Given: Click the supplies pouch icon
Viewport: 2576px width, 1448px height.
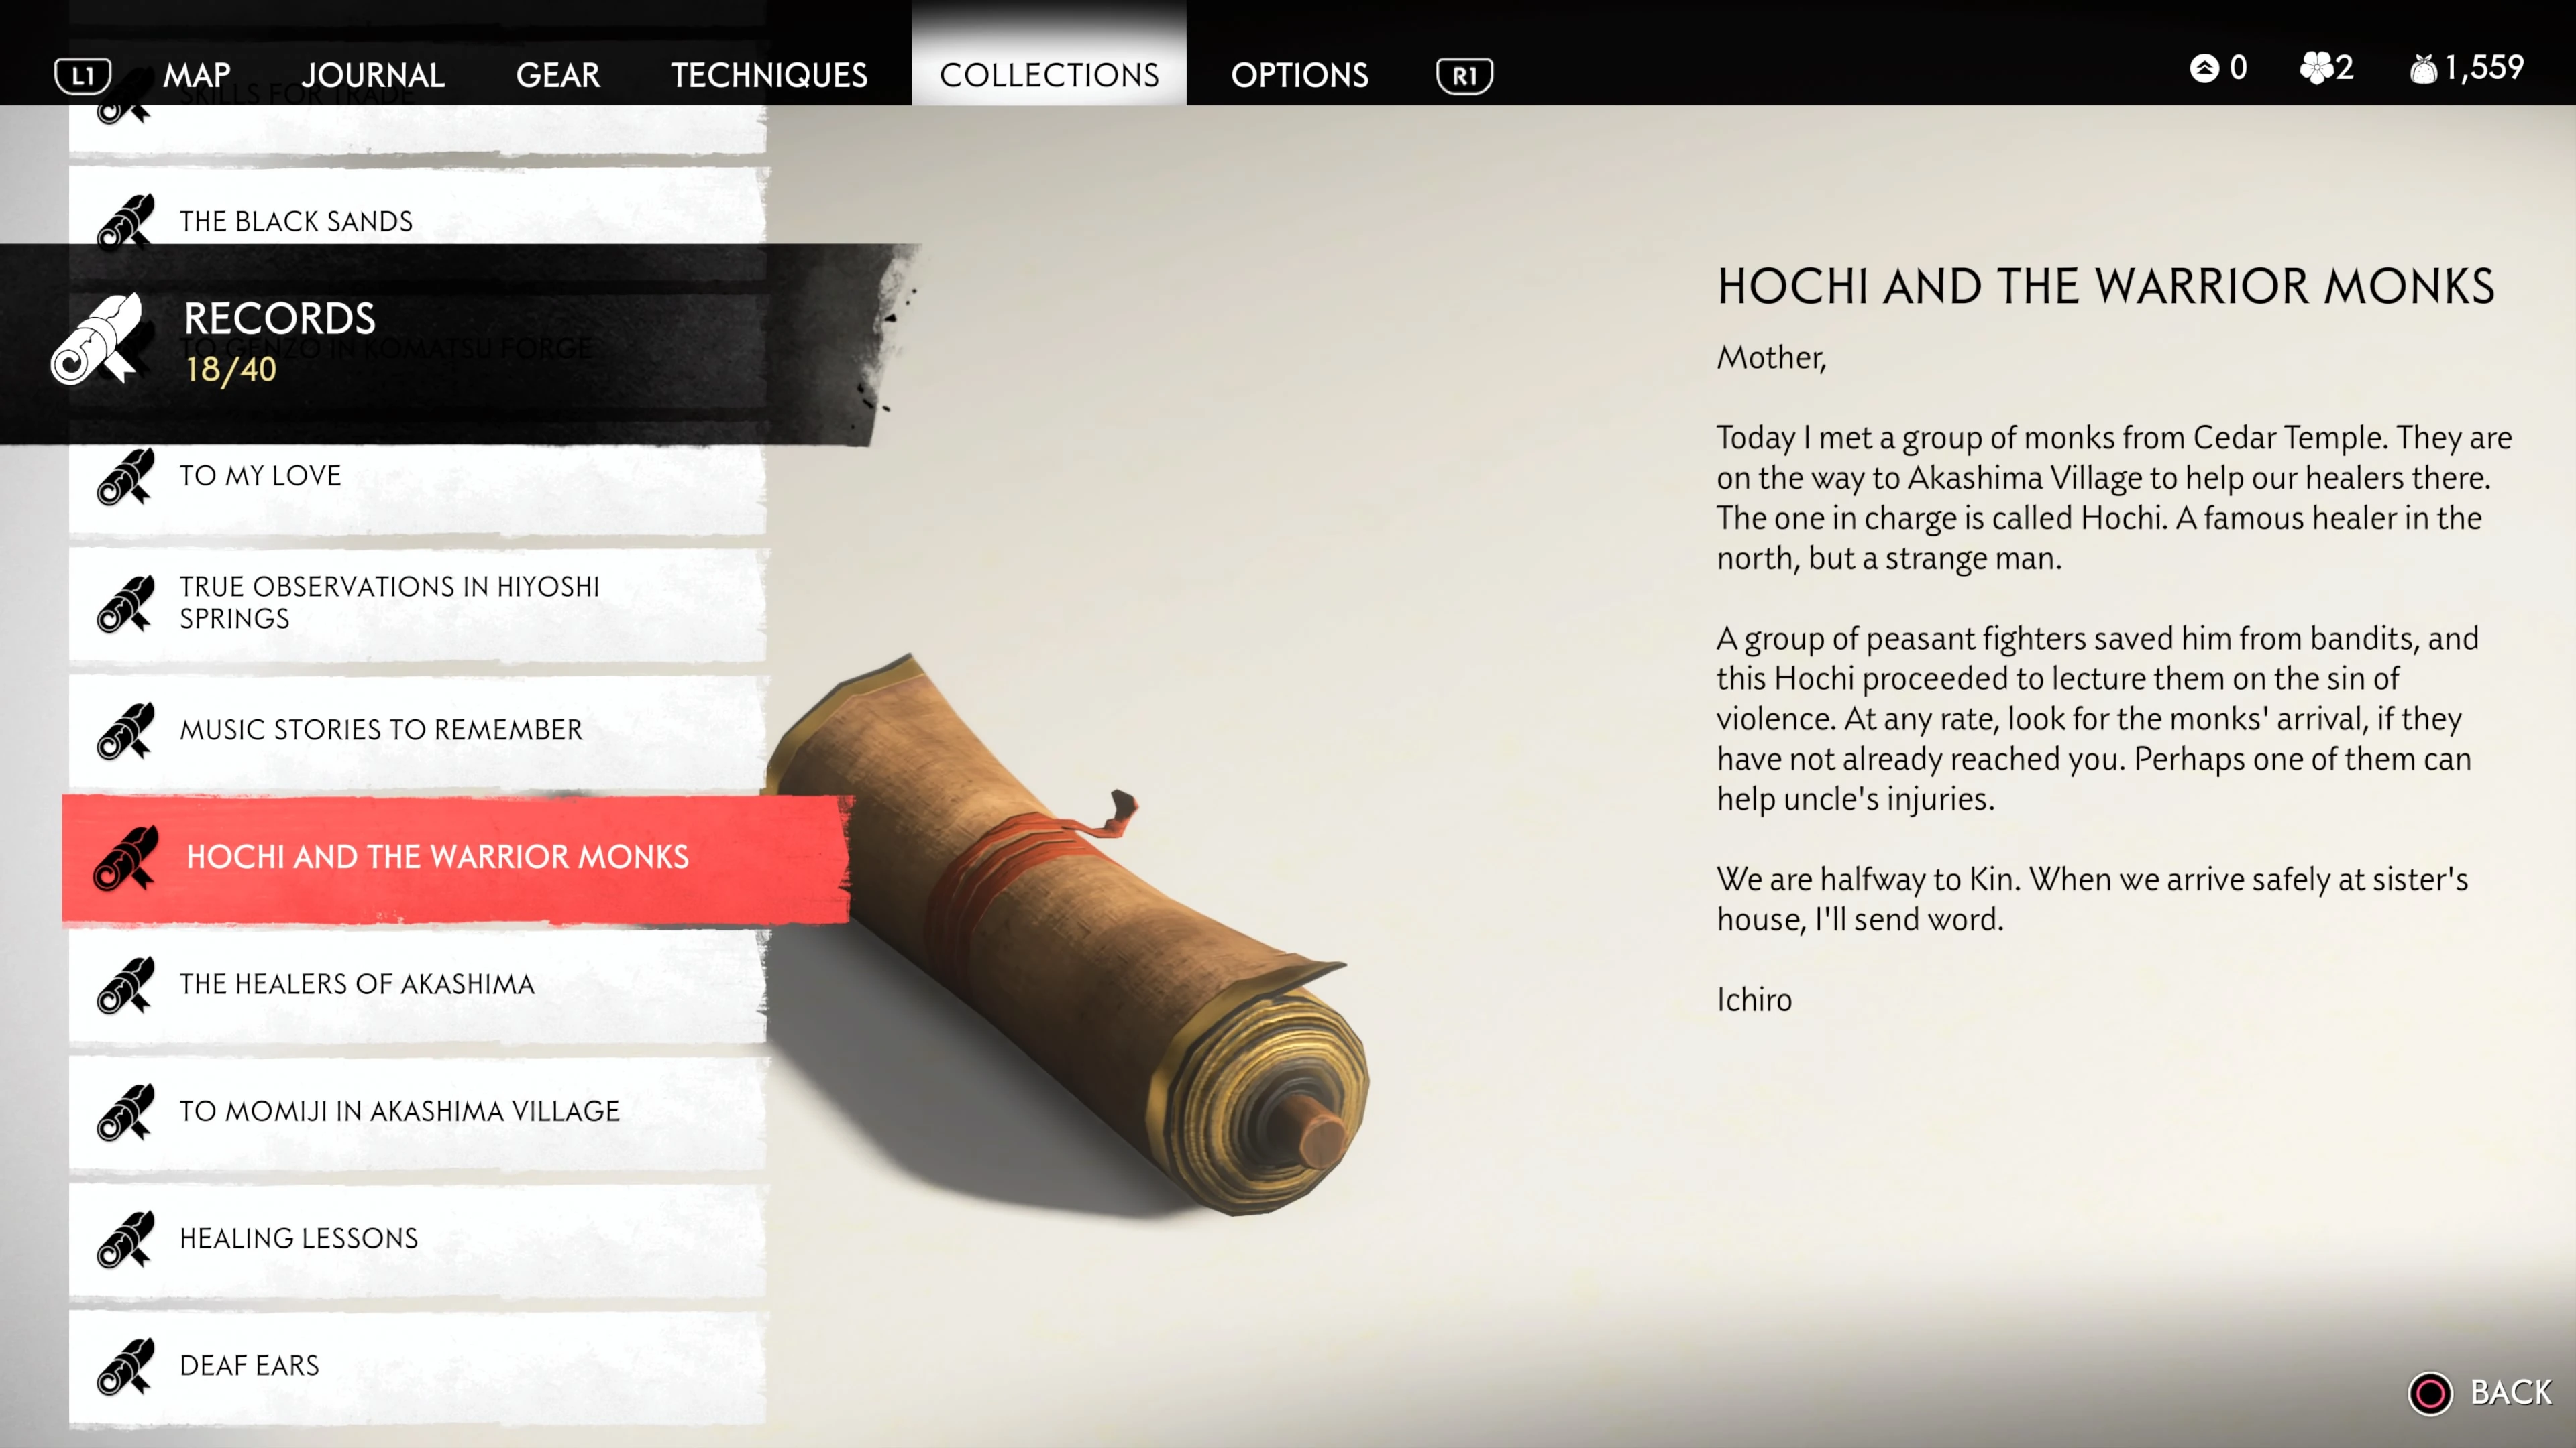Looking at the screenshot, I should (2423, 68).
